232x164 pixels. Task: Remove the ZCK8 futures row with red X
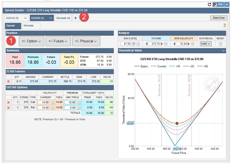coord(8,81)
